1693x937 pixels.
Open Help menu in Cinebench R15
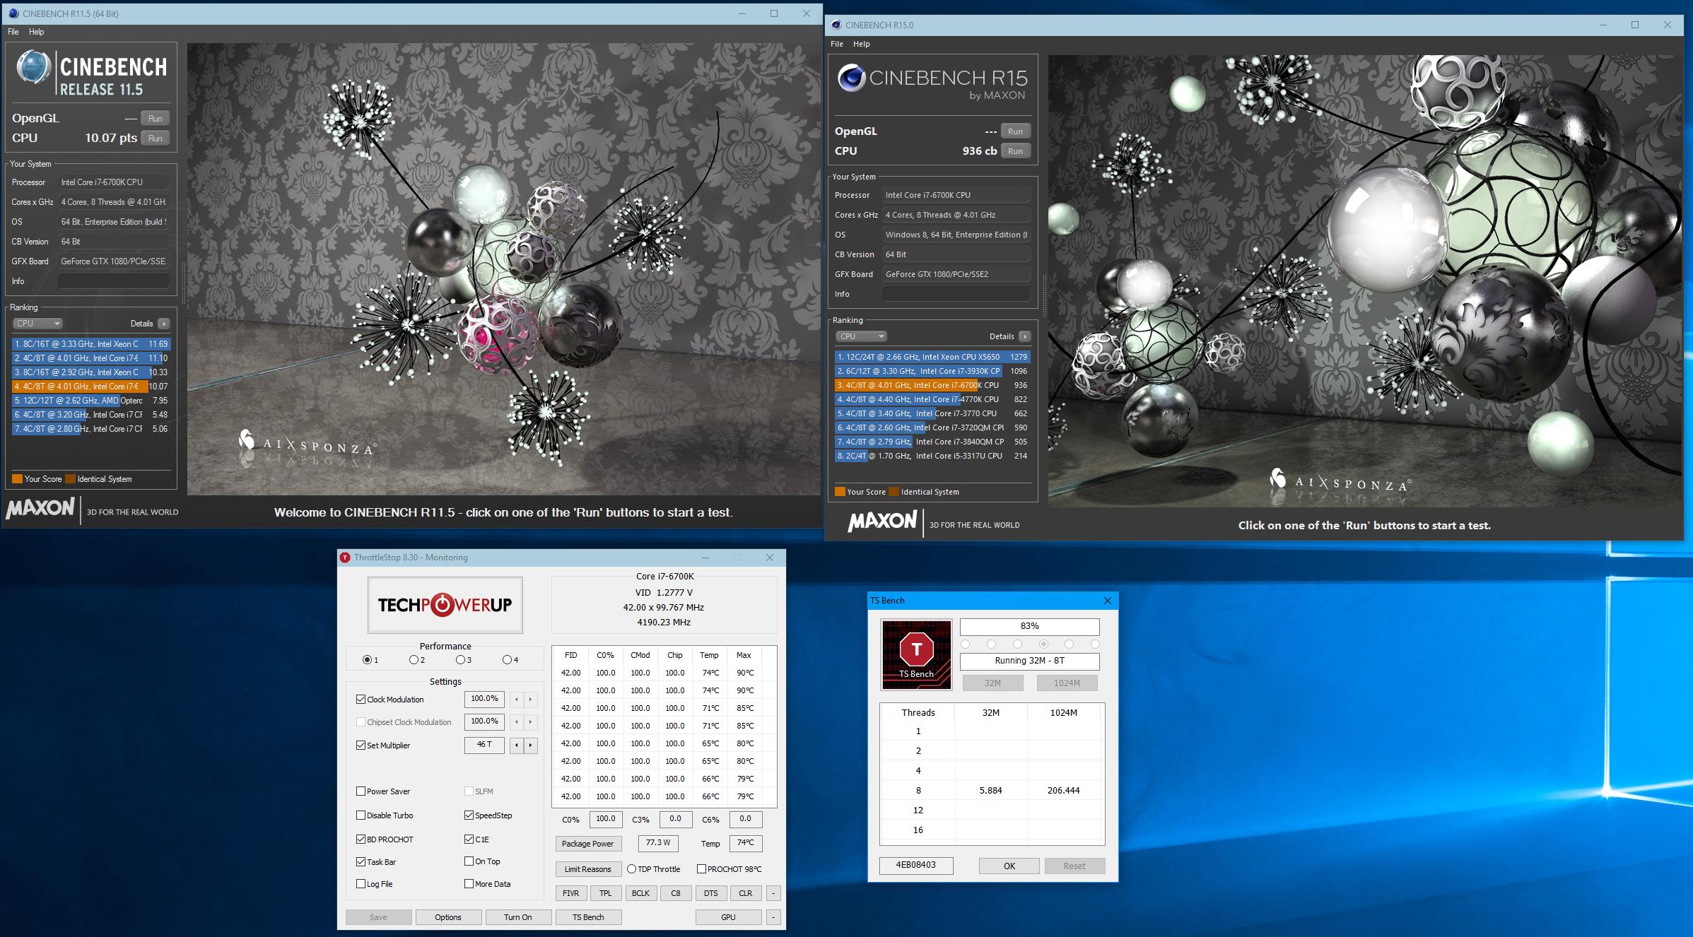pyautogui.click(x=862, y=44)
